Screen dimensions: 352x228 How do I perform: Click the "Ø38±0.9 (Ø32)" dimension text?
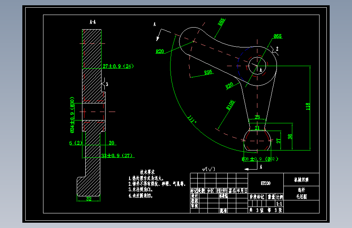[260, 159]
